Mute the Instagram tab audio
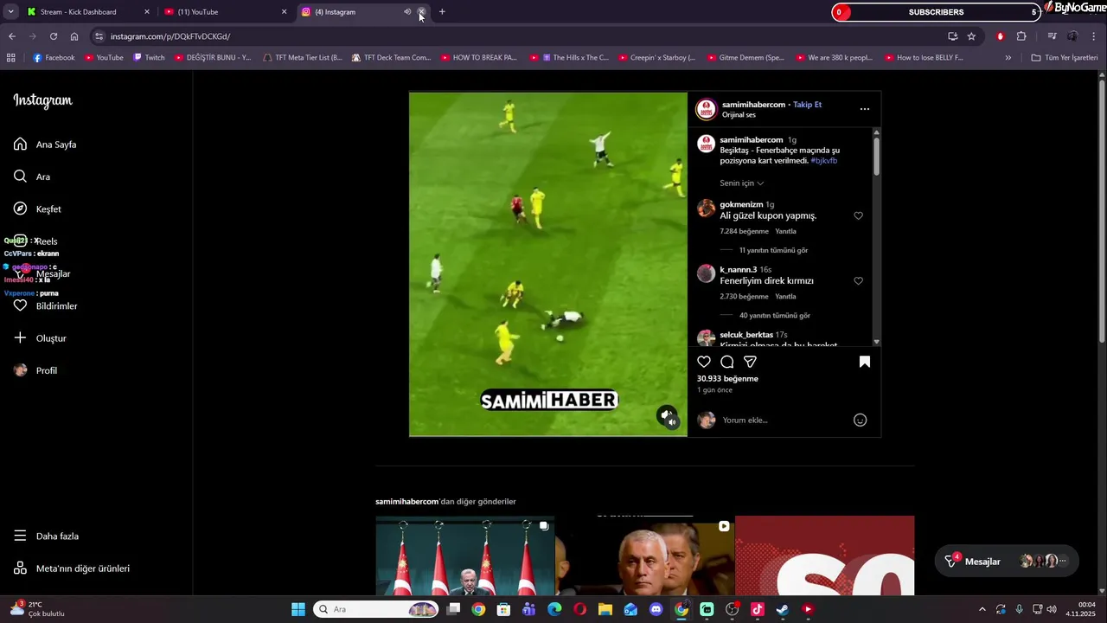Viewport: 1107px width, 623px height. [407, 12]
